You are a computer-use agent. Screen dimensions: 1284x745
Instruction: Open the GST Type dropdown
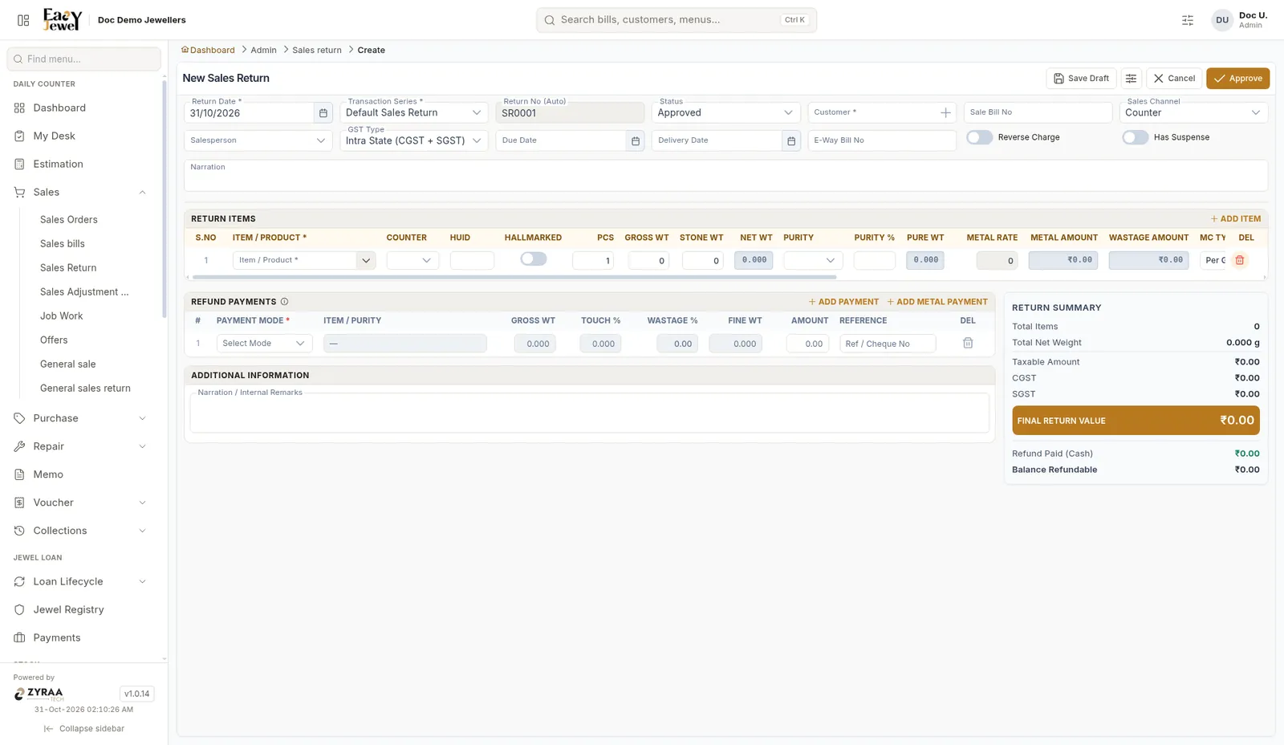click(x=413, y=140)
